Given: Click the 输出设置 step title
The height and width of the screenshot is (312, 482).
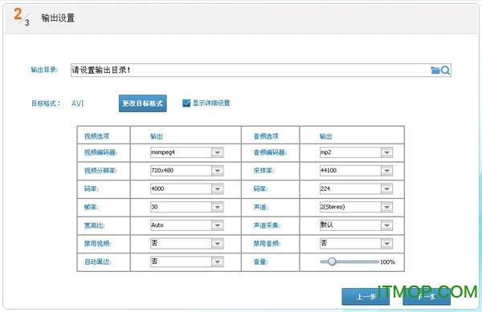Looking at the screenshot, I should click(x=58, y=18).
